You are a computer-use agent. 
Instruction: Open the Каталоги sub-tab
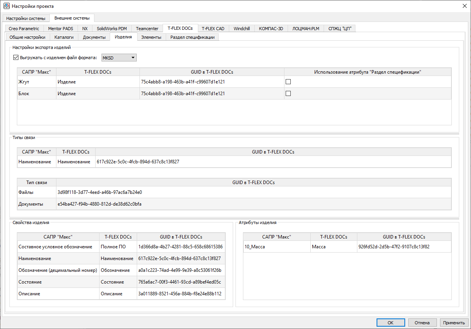64,37
